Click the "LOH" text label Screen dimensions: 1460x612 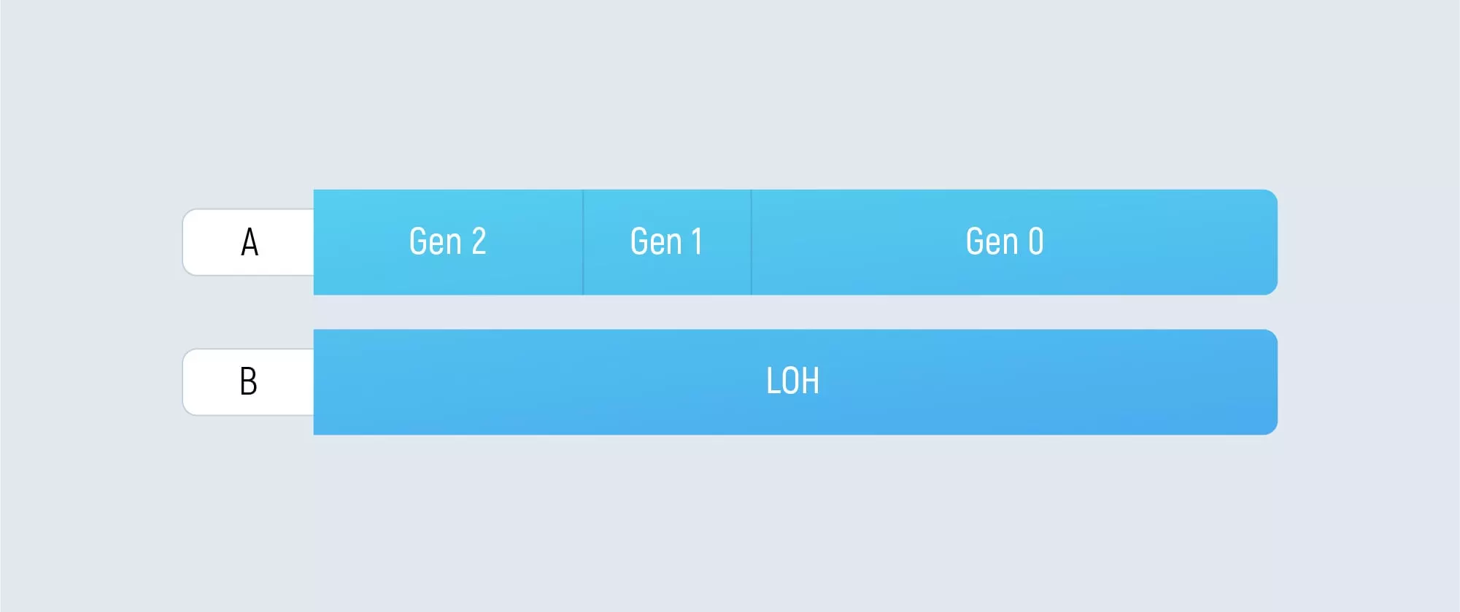click(x=793, y=381)
